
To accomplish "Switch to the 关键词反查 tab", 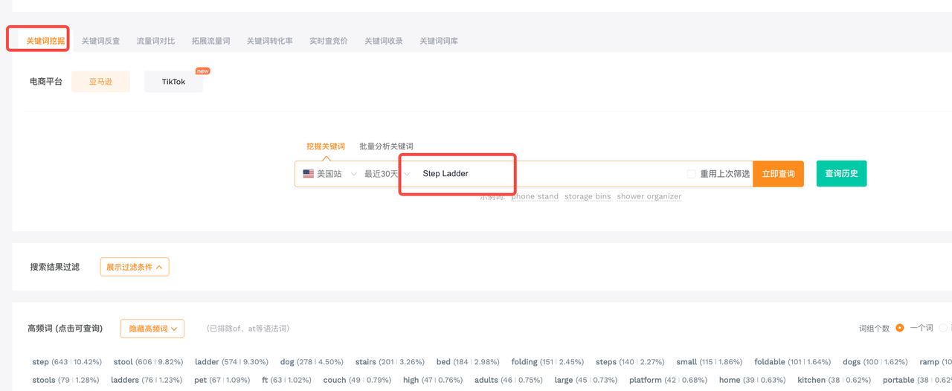I will (x=100, y=41).
